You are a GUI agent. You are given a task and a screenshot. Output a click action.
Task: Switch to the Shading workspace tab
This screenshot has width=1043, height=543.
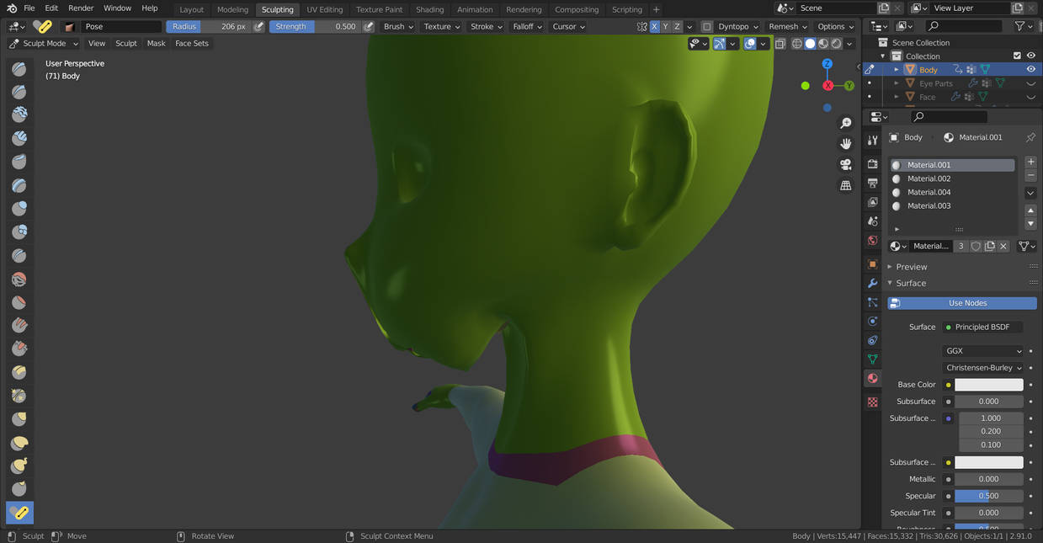click(x=429, y=9)
